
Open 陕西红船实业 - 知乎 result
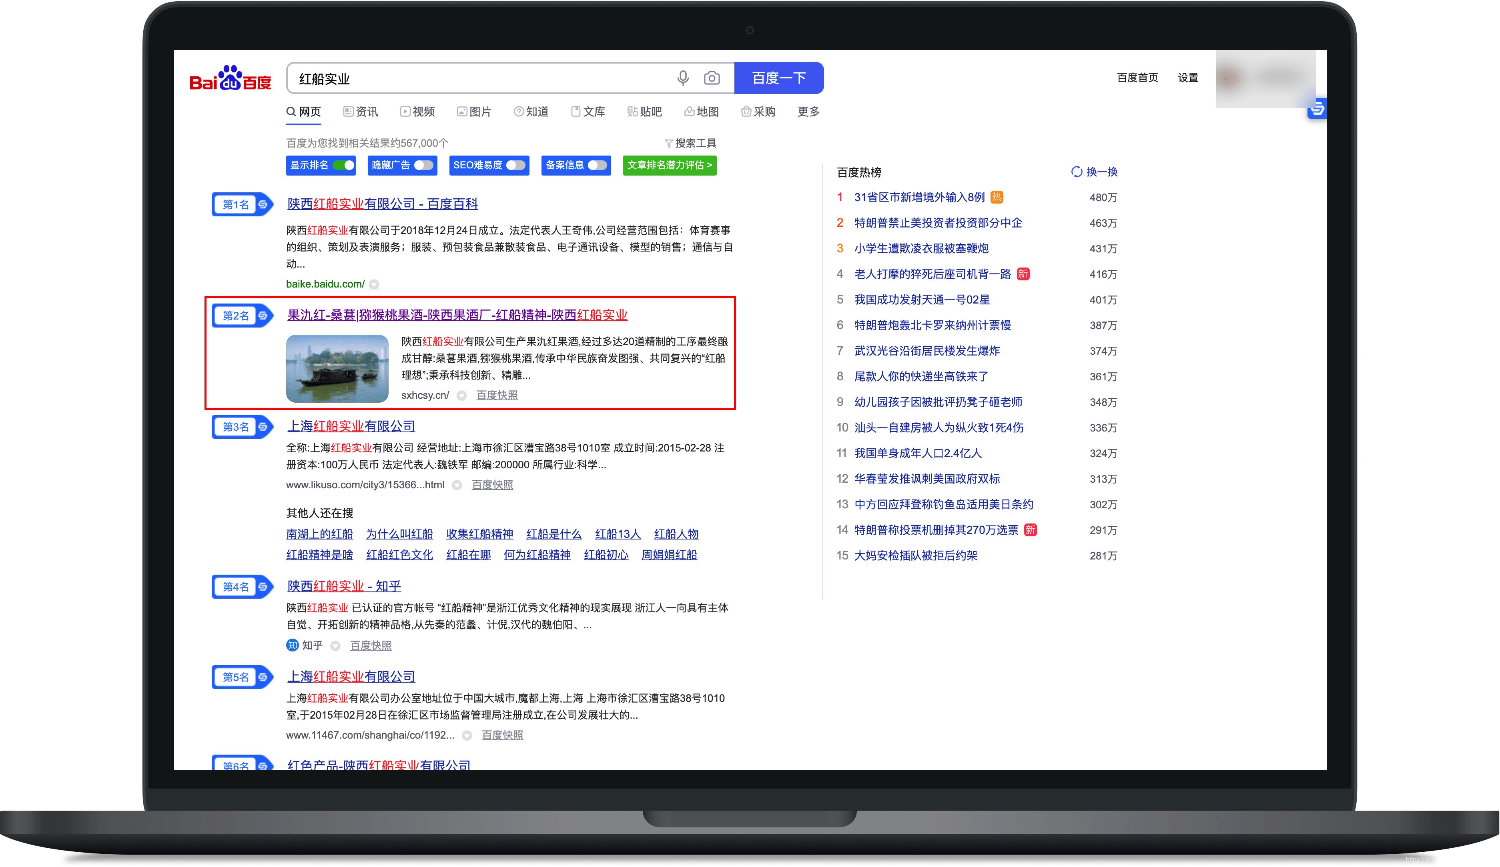tap(344, 586)
